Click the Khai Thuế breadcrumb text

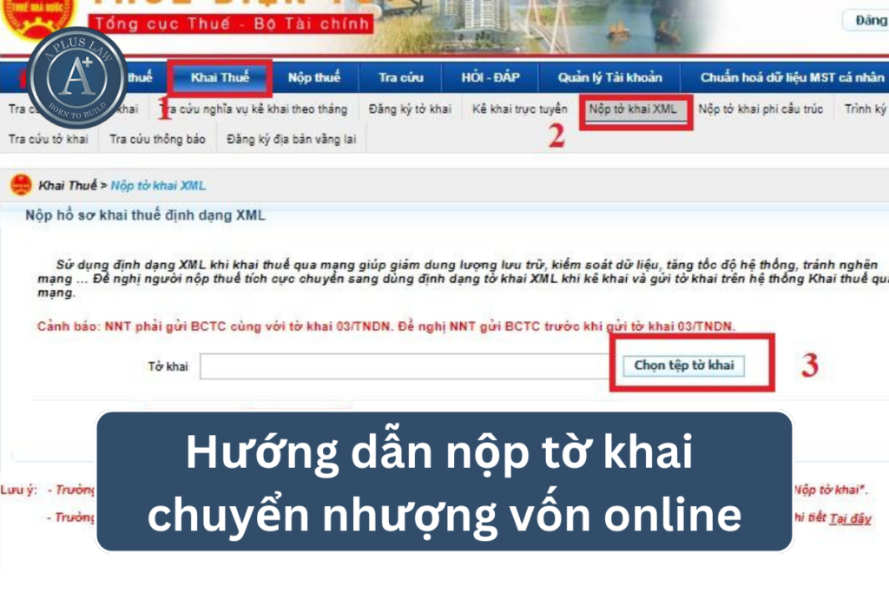[68, 186]
